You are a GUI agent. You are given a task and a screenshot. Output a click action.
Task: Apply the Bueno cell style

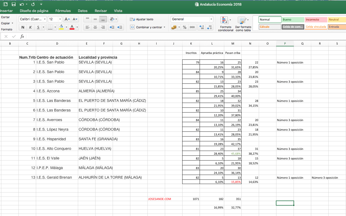[293, 19]
